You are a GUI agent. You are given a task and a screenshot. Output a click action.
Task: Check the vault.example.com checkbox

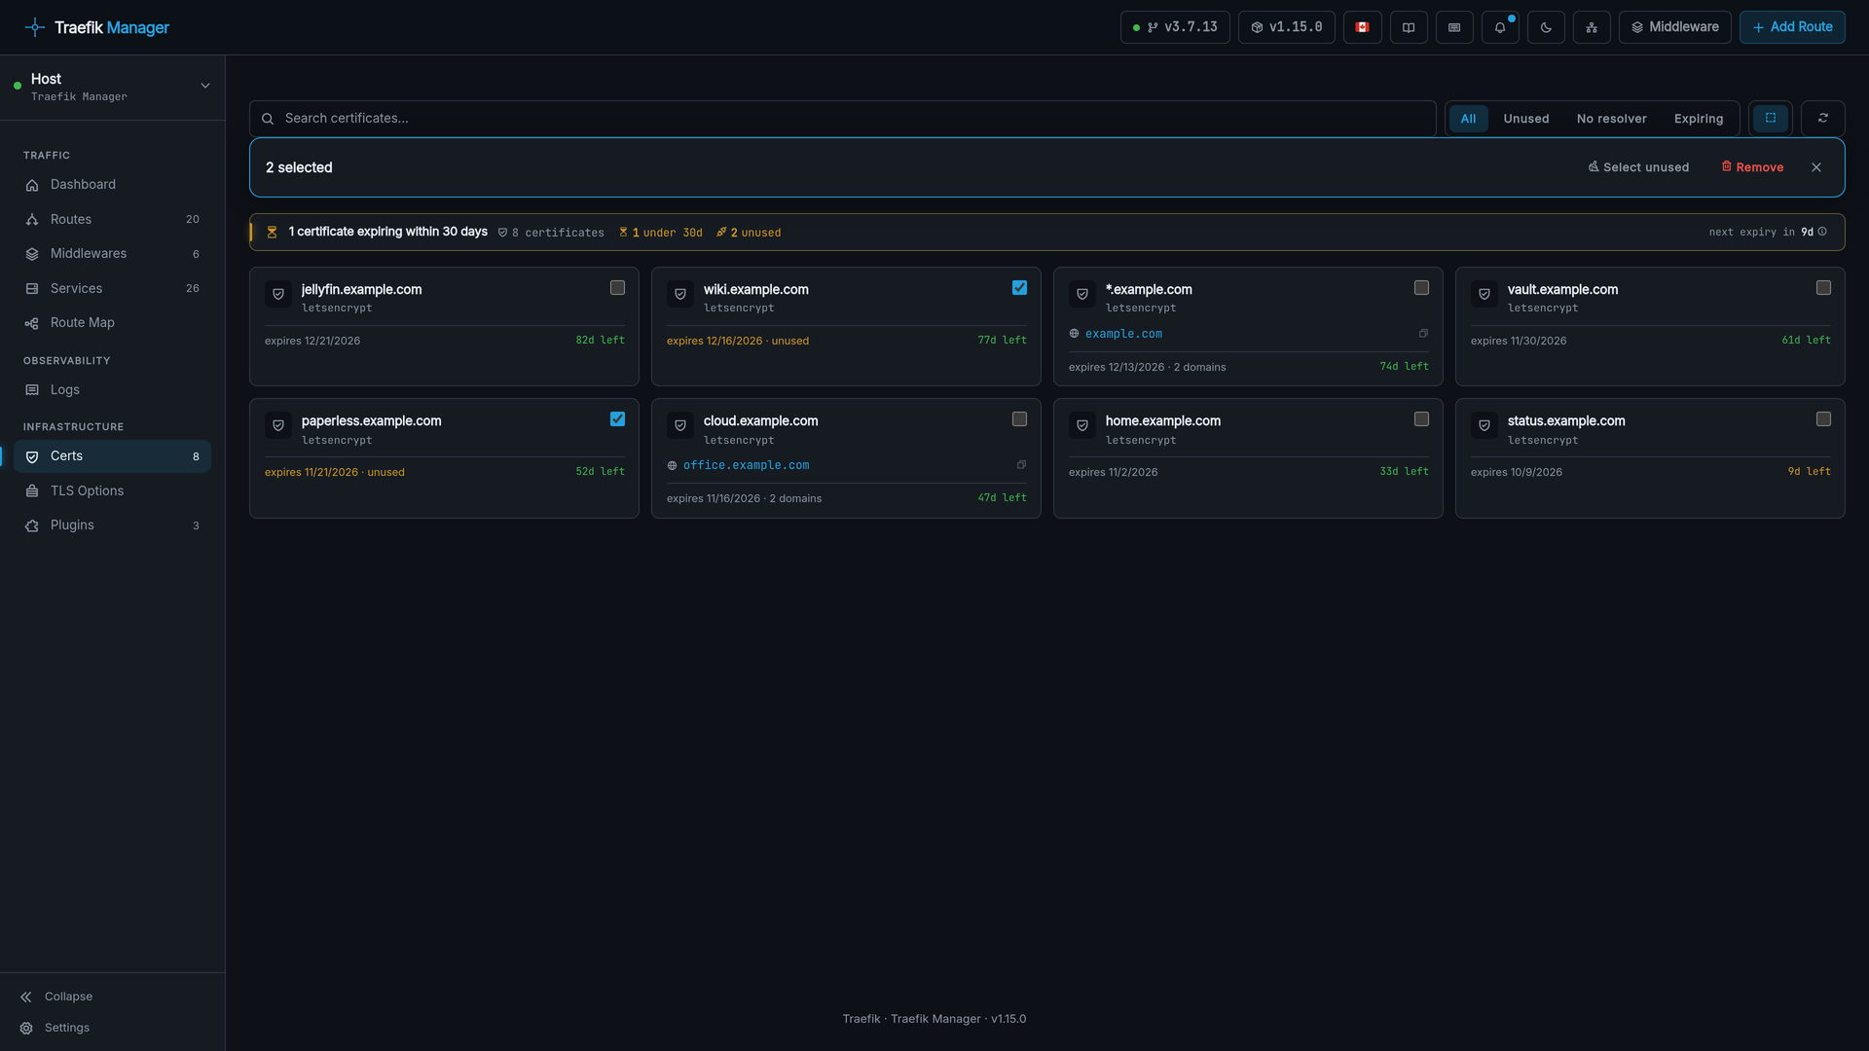click(1823, 288)
